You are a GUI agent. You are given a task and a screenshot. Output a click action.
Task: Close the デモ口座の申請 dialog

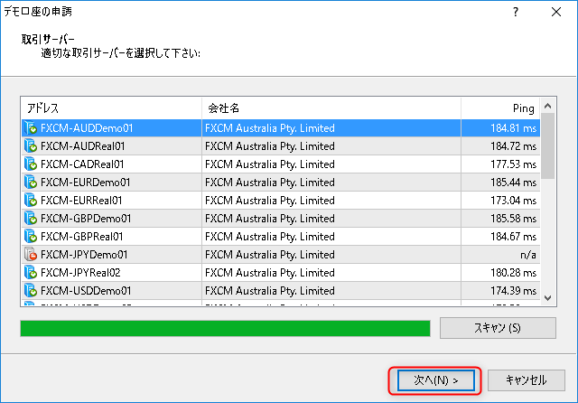[556, 12]
